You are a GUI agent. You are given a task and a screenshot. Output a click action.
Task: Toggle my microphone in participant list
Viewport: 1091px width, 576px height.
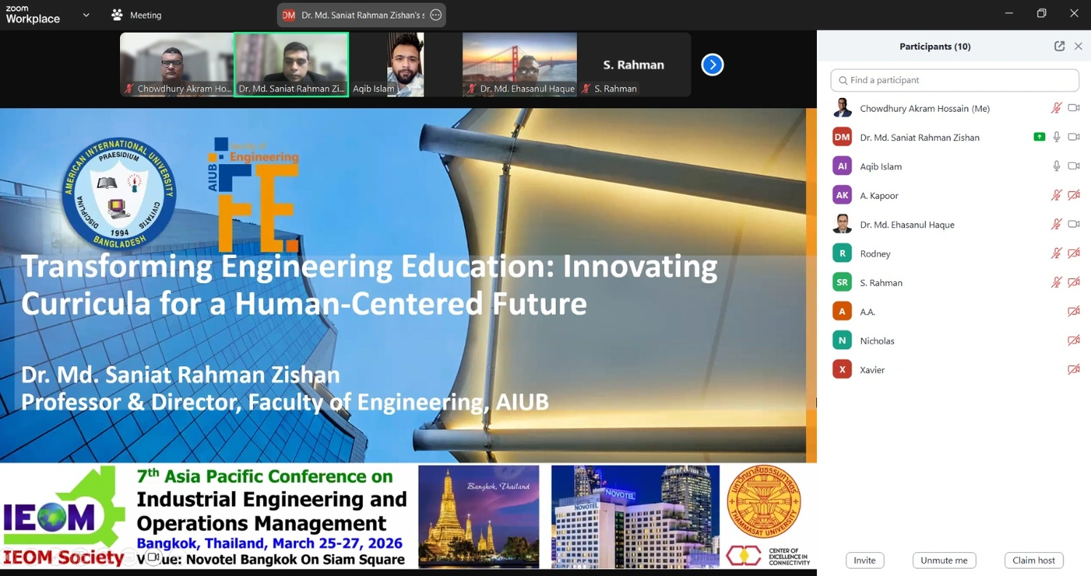coord(1057,108)
